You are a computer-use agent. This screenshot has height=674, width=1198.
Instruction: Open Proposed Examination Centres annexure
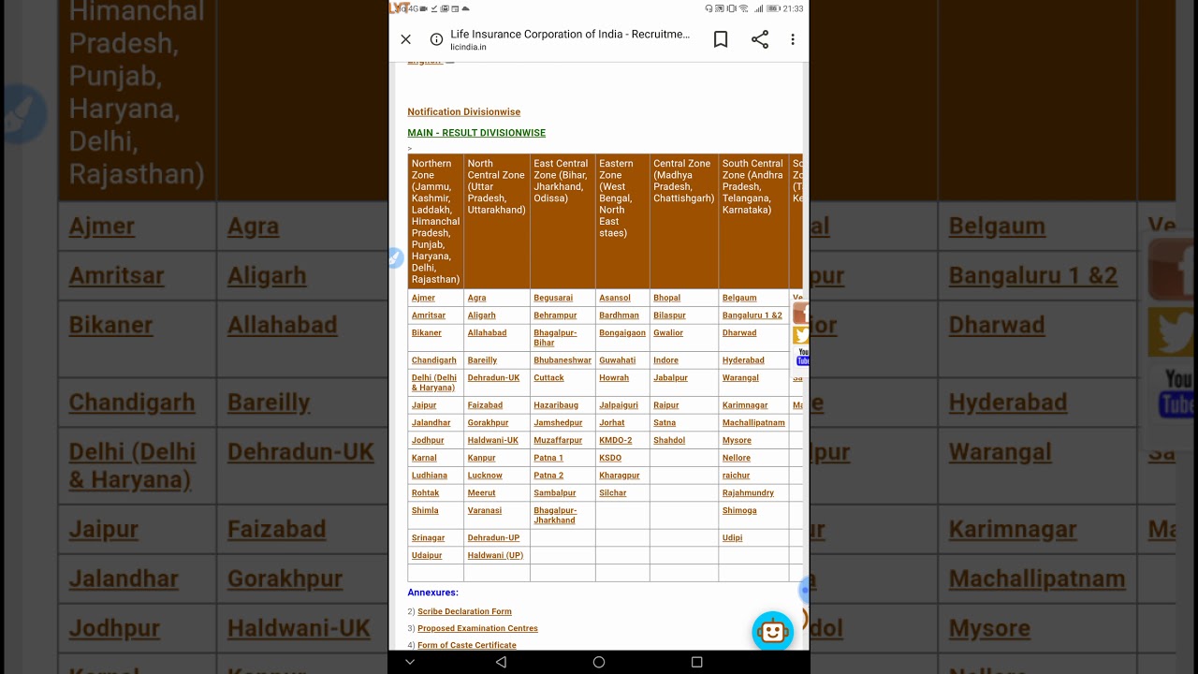[477, 628]
